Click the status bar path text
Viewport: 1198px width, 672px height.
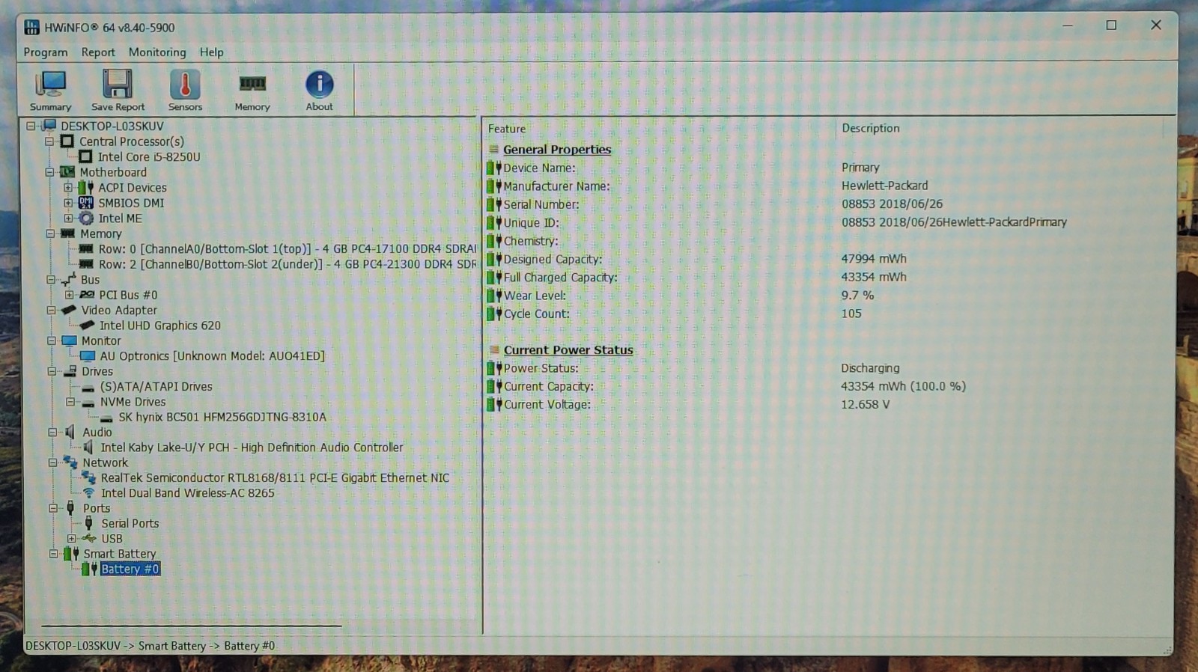pos(150,646)
